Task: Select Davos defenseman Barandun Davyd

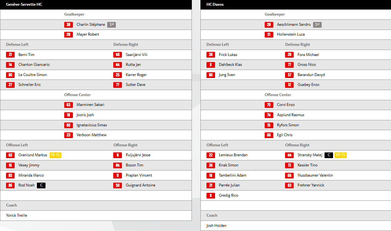Action: 311,75
